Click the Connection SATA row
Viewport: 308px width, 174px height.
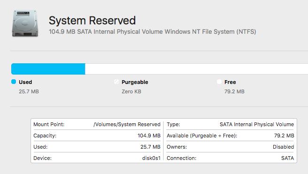[x=230, y=158]
